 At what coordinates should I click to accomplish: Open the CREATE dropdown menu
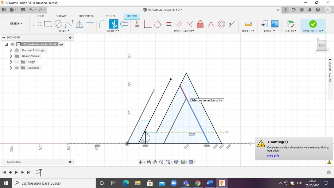[x=63, y=31]
